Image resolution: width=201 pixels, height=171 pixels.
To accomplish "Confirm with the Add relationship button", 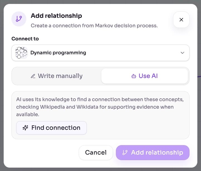I will [x=152, y=152].
